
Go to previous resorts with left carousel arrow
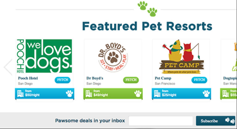point(8,67)
